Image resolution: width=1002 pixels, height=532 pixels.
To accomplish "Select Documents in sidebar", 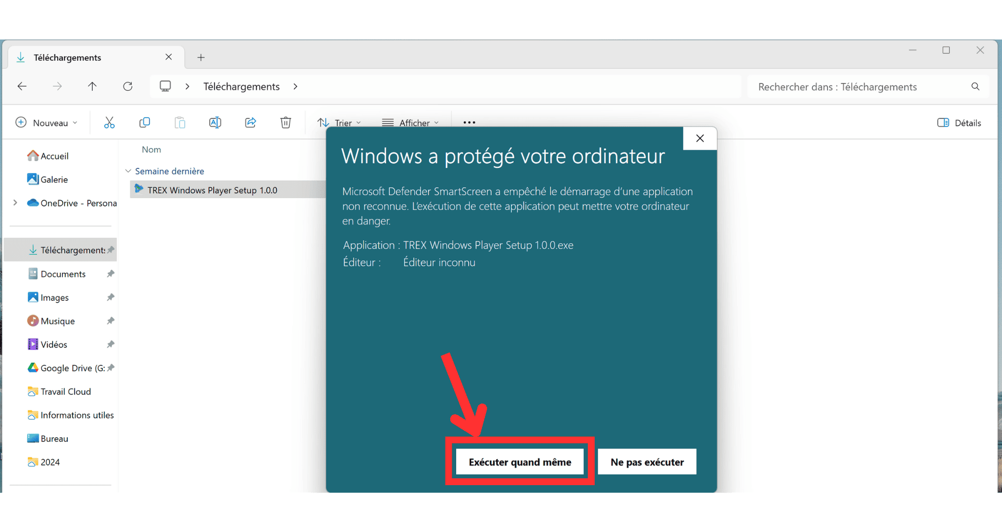I will tap(63, 274).
